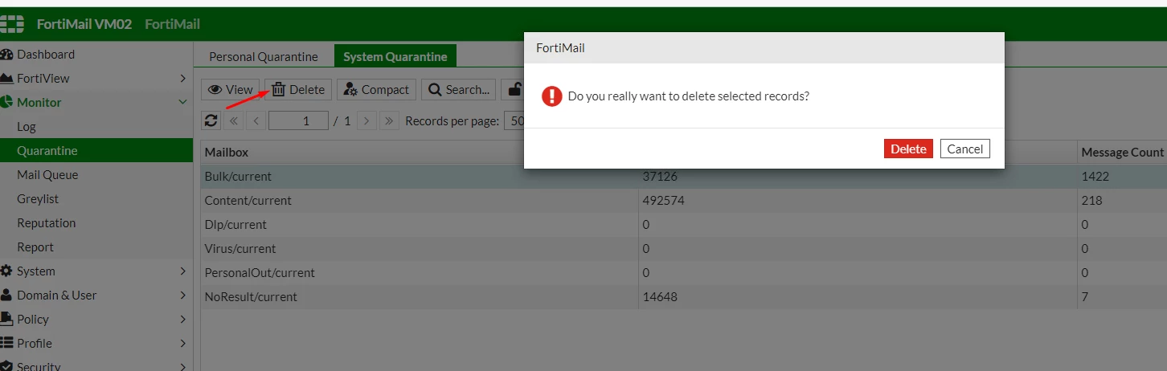Click the page number input field
The width and height of the screenshot is (1167, 371).
[298, 121]
